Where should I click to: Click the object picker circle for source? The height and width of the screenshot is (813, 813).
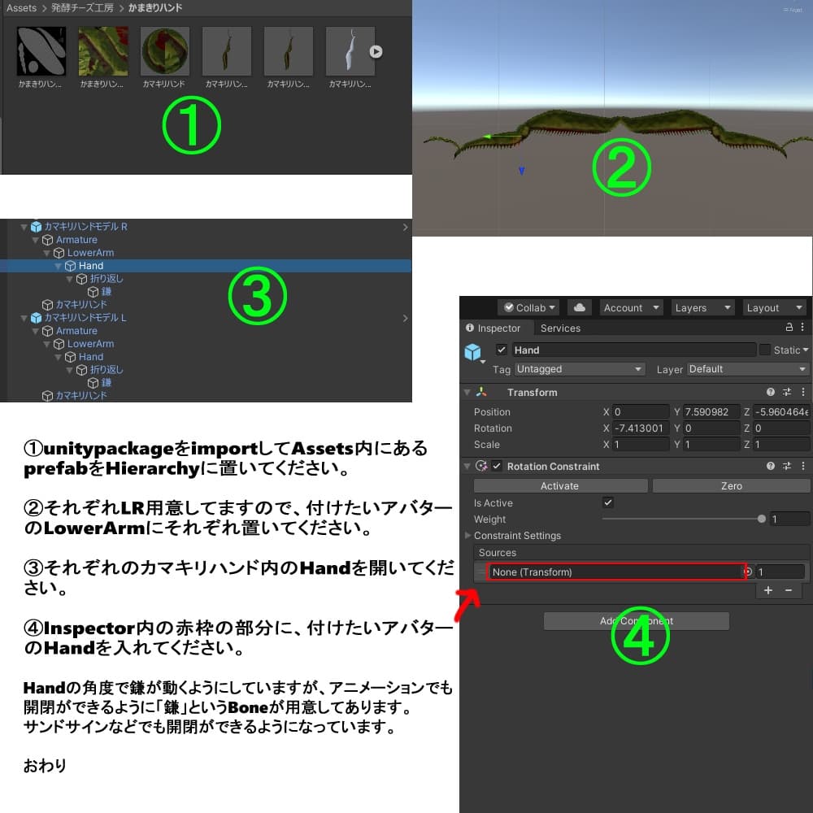click(x=747, y=572)
